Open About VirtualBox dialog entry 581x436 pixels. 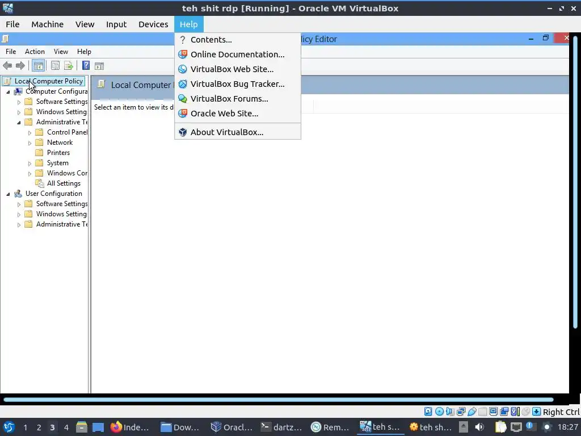click(238, 132)
